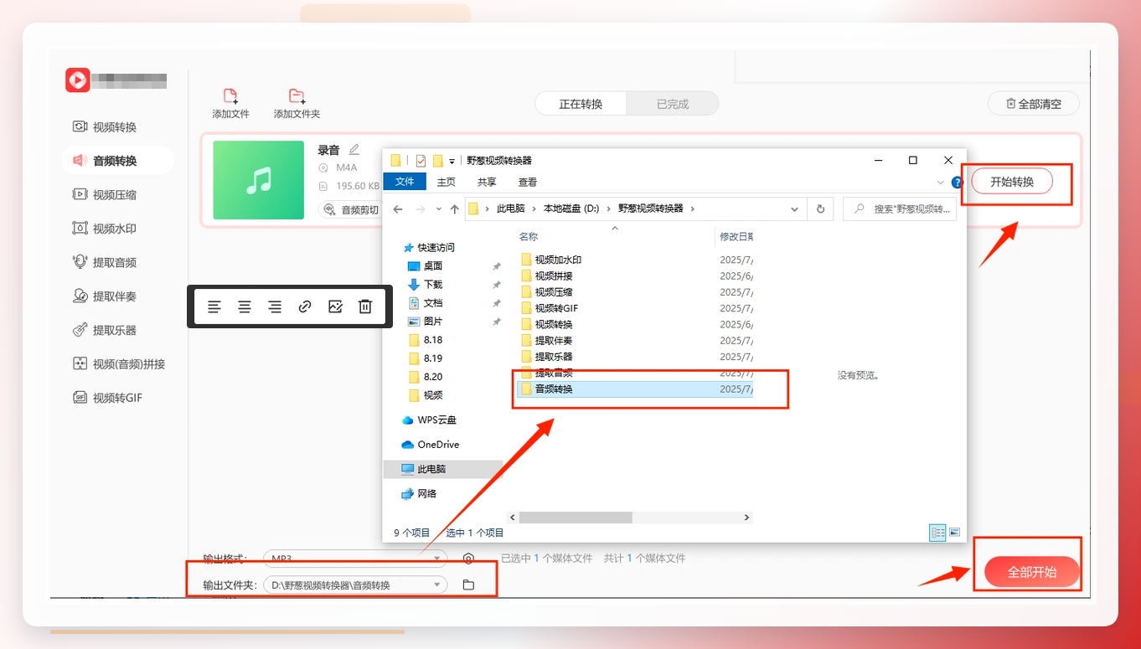Open 提取伴奏 in the converter sidebar
1141x649 pixels.
pyautogui.click(x=105, y=296)
